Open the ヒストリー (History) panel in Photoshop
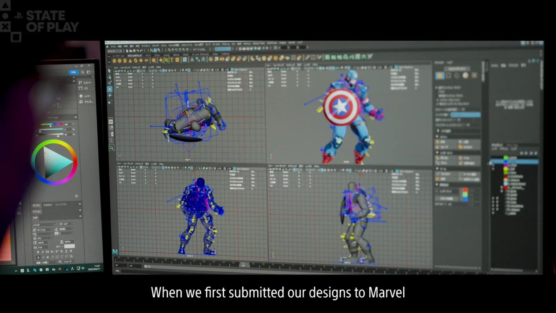Screen dimensions: 556x313 [x=85, y=83]
